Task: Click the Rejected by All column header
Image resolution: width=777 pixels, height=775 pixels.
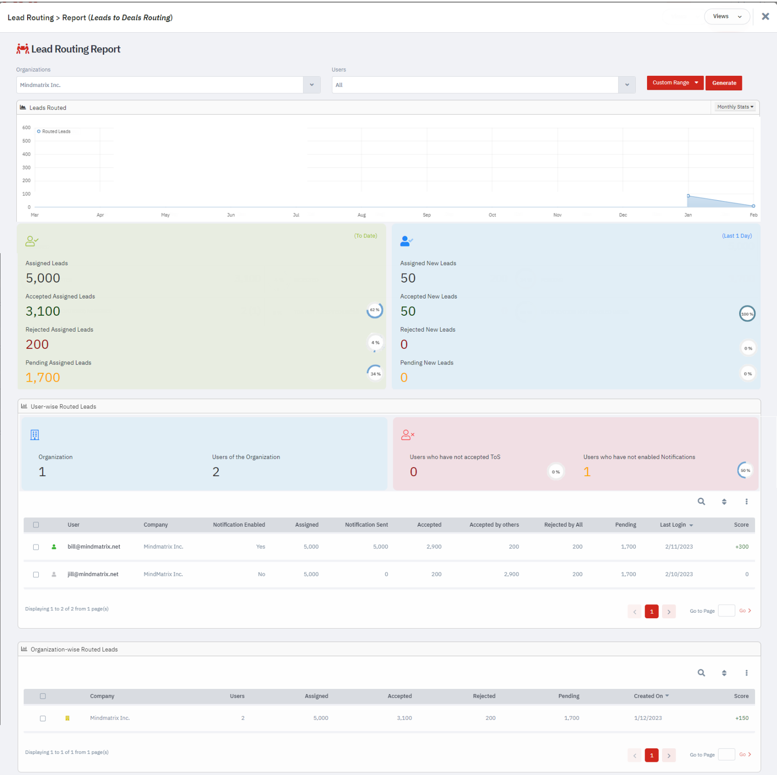Action: pos(563,525)
